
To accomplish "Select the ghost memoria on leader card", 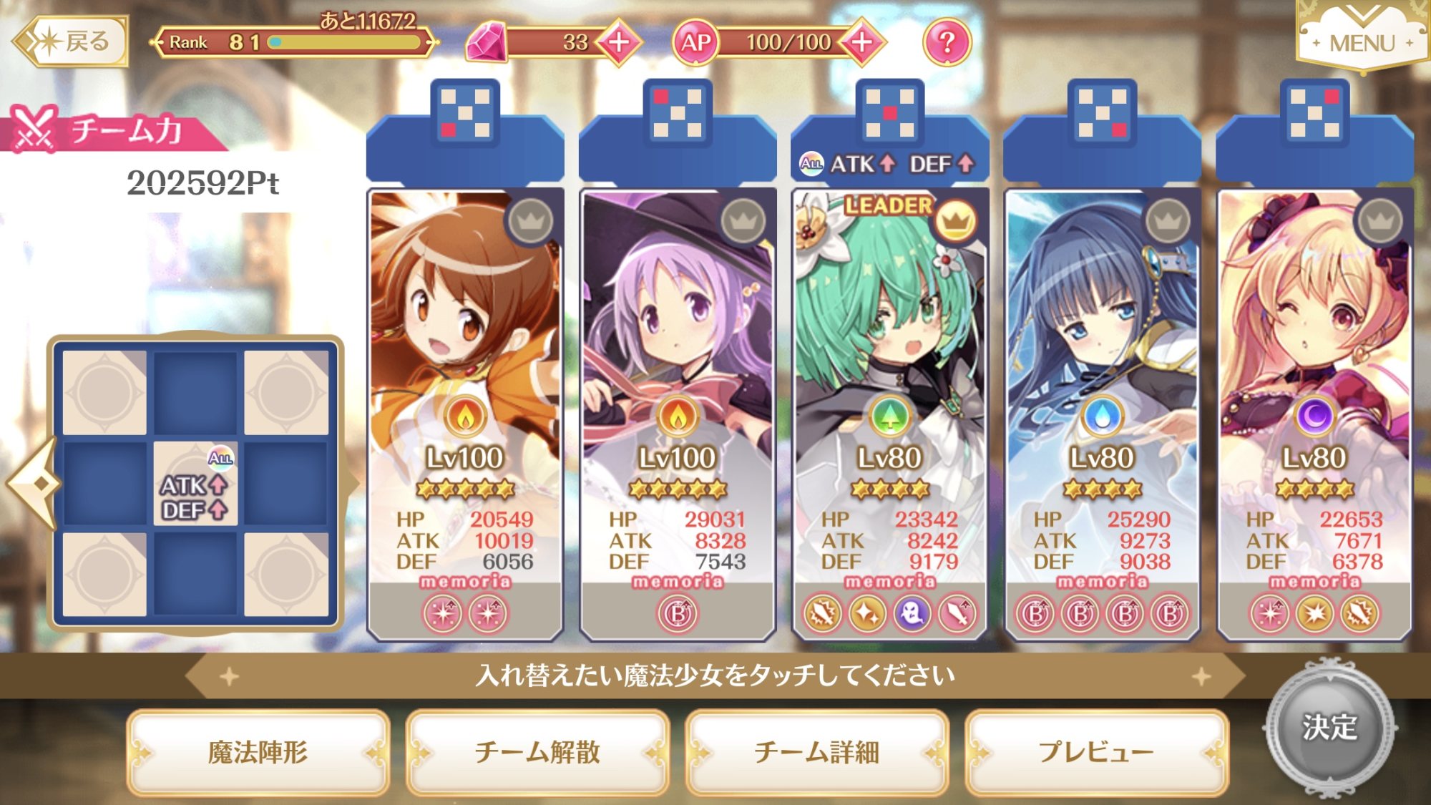I will pos(912,613).
